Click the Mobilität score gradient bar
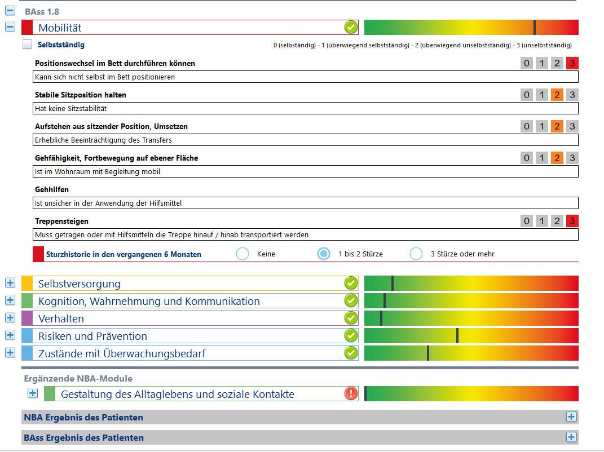604x452 pixels. [471, 27]
